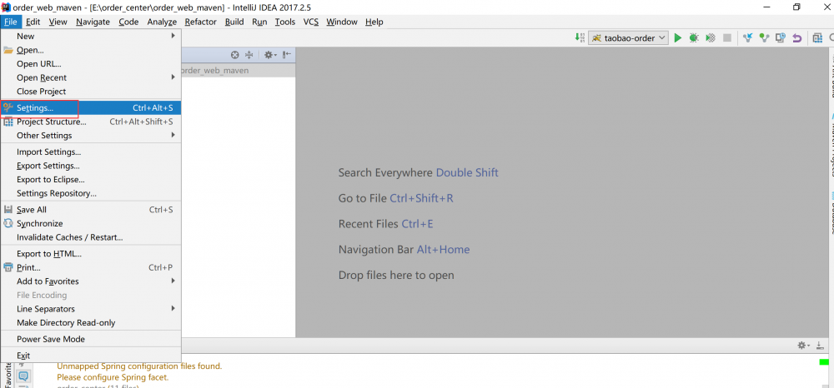Click 'Unmapped Spring configuration files found.' text
The image size is (834, 388).
click(139, 366)
